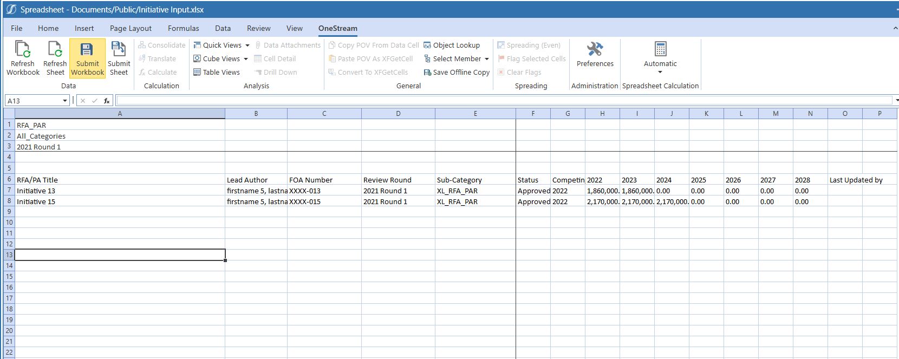Open Object Lookup in the ribbon
899x359 pixels.
452,45
